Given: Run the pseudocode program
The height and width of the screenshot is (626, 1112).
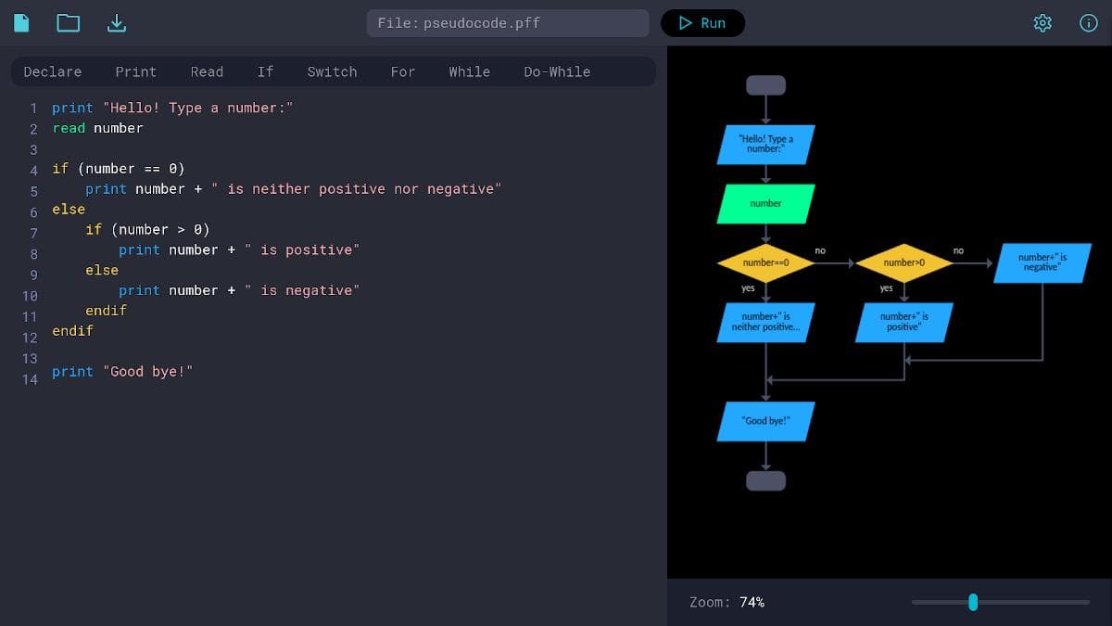Looking at the screenshot, I should 702,23.
